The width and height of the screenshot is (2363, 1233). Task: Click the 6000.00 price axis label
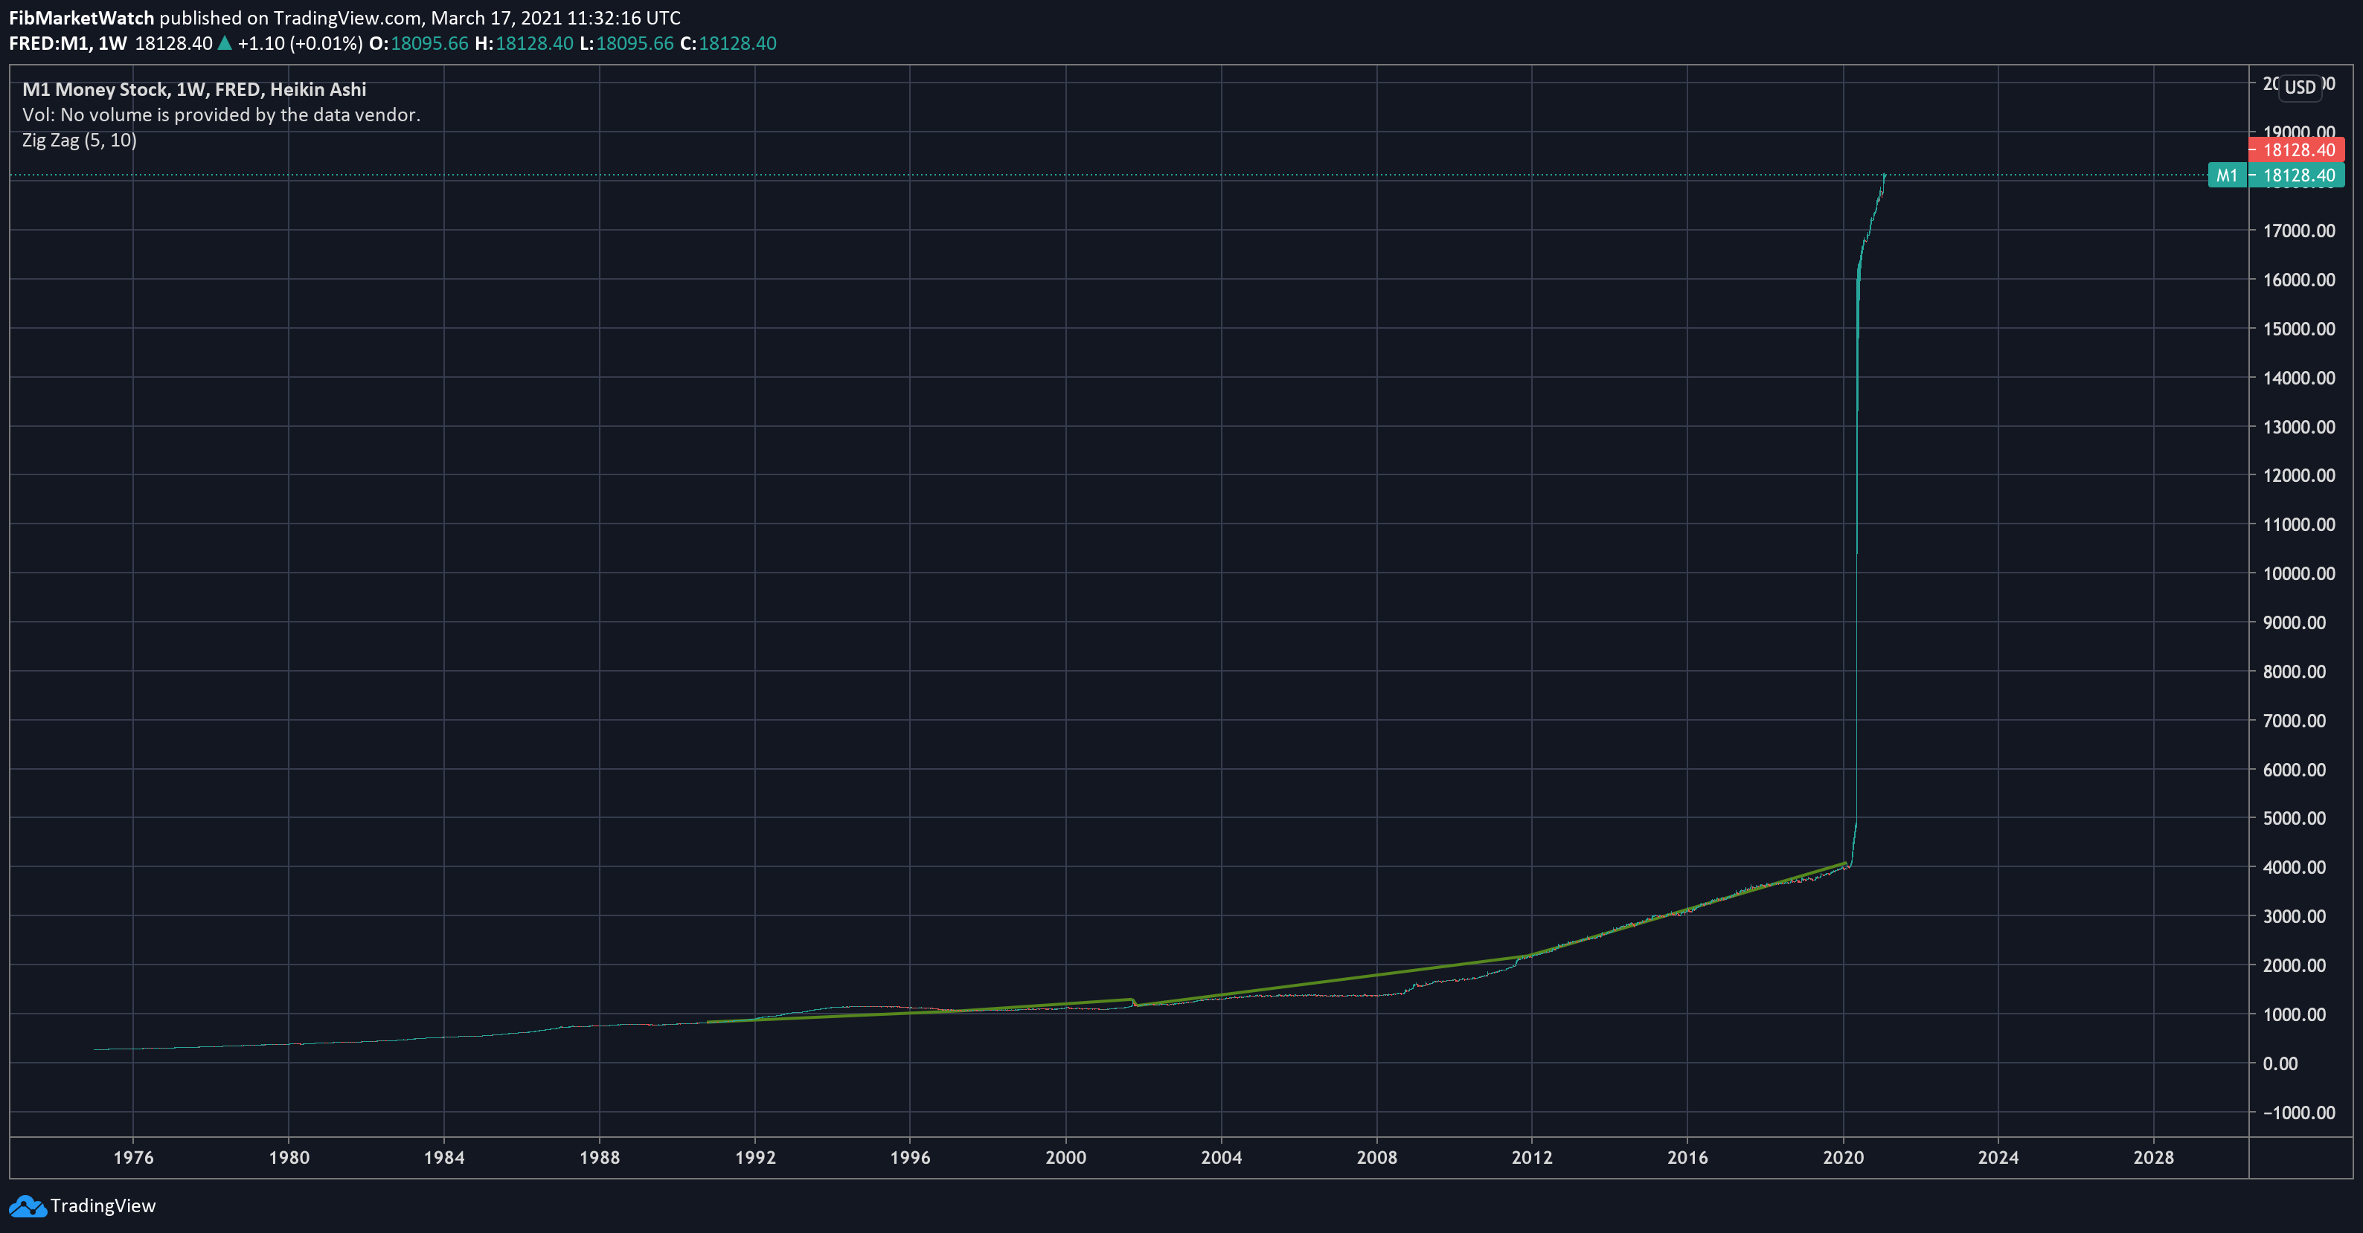(2295, 769)
